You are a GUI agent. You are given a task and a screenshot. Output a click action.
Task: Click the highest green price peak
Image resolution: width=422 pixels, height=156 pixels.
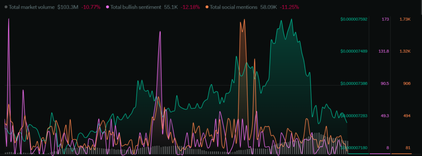[x=291, y=19]
